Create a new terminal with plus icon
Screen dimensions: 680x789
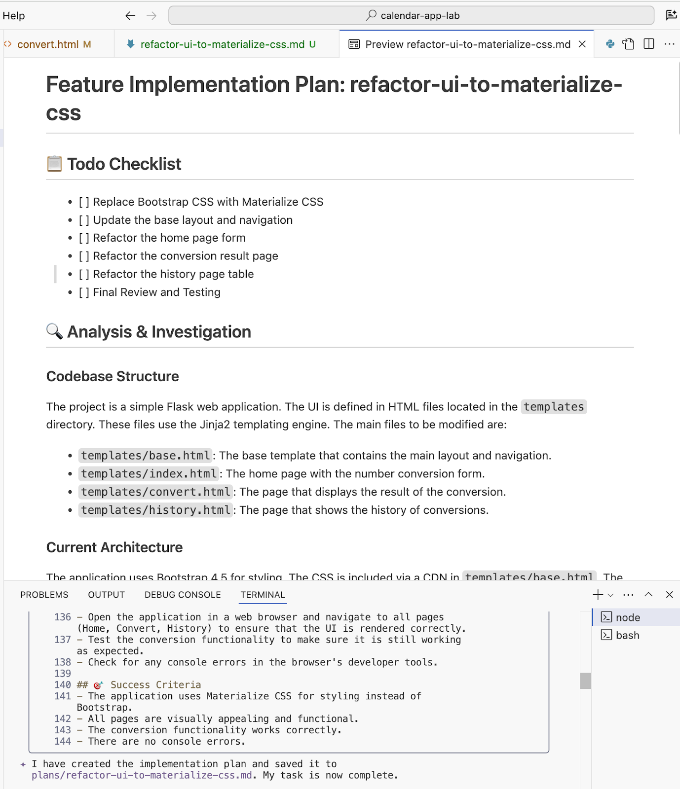pyautogui.click(x=598, y=595)
